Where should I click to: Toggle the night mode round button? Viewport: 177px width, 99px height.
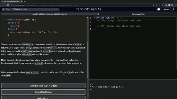(x=158, y=9)
